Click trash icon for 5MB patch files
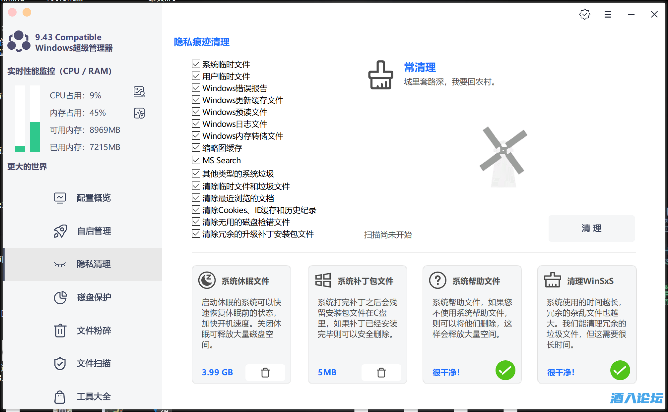This screenshot has width=668, height=412. click(x=381, y=373)
